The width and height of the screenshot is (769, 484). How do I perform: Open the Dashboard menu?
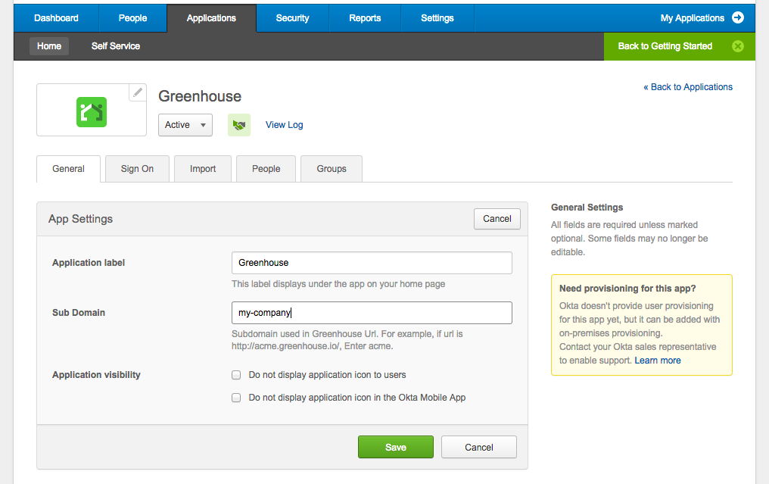coord(57,18)
